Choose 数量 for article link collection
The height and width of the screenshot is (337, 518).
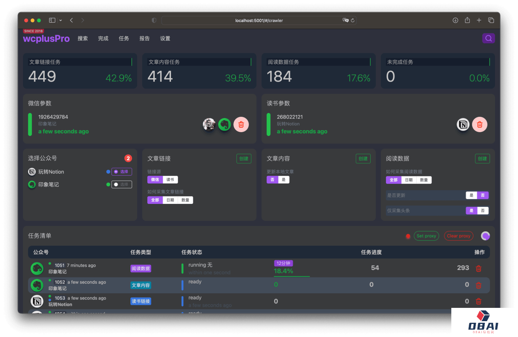point(185,200)
